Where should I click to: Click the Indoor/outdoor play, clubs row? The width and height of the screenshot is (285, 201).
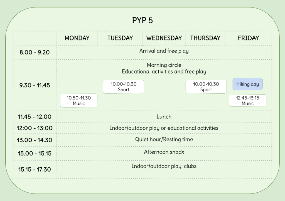(164, 166)
